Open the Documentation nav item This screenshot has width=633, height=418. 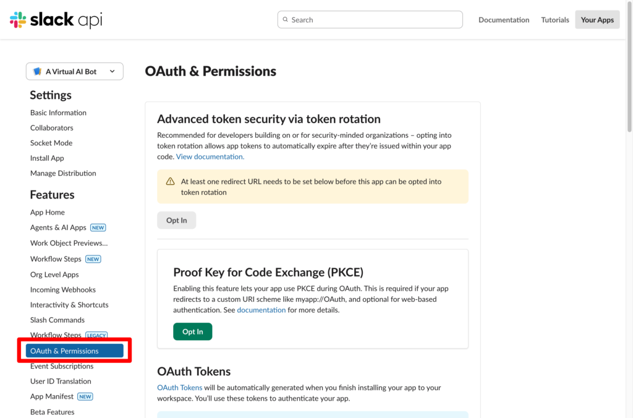coord(504,20)
